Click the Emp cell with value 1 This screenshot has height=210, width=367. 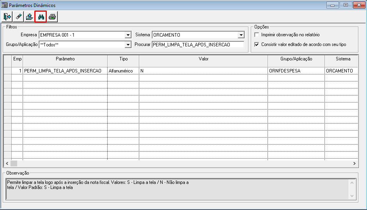tap(17, 71)
